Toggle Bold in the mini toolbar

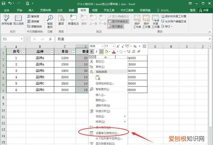(x=92, y=52)
